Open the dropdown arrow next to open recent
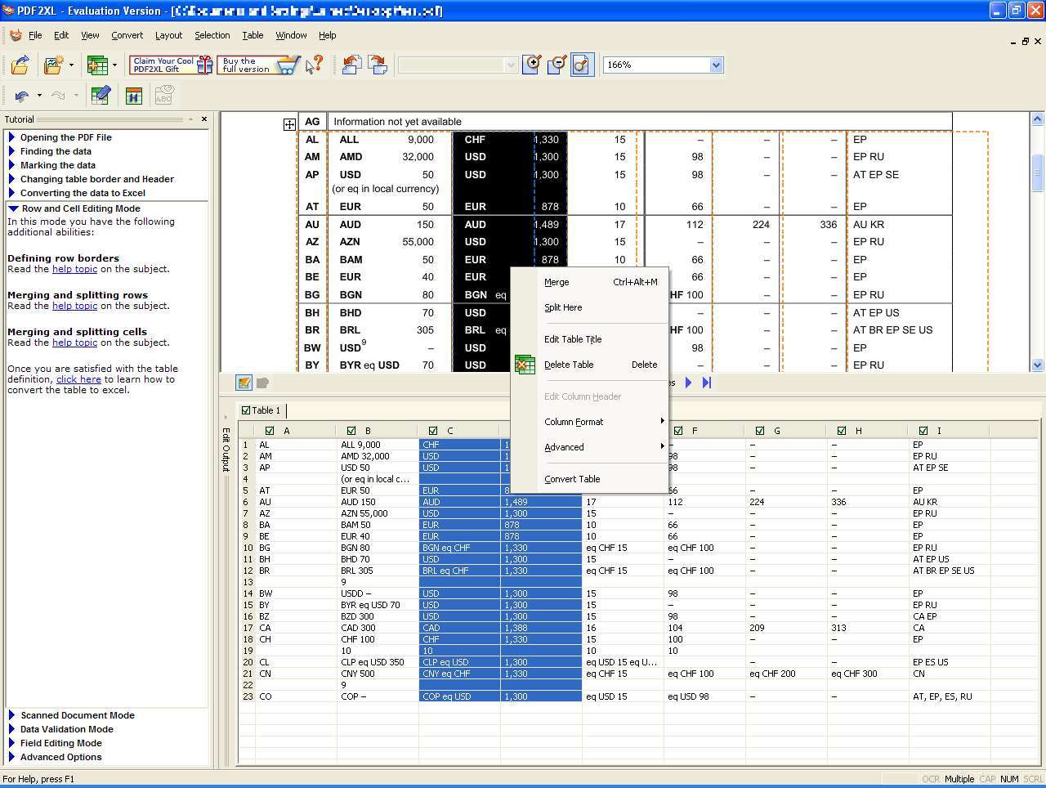The image size is (1046, 788). pos(72,65)
